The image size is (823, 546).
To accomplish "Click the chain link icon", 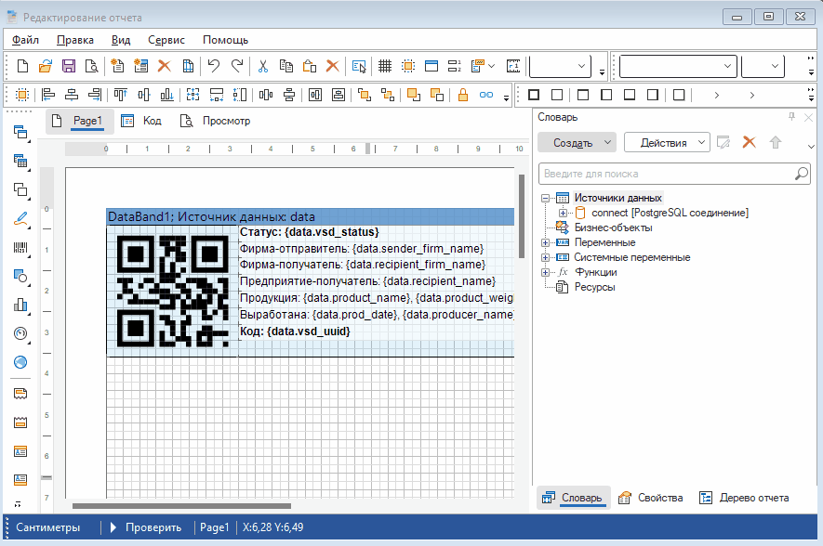I will [x=486, y=95].
